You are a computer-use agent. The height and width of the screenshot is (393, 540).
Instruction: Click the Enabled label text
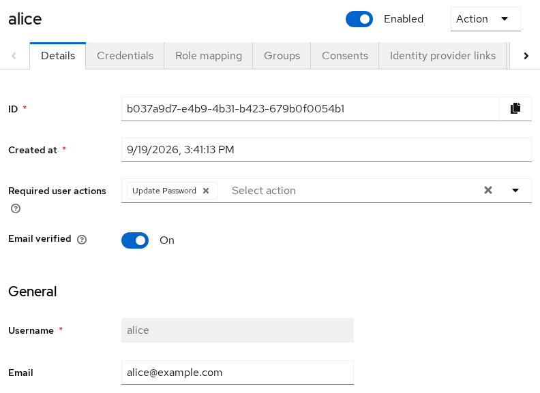click(403, 19)
